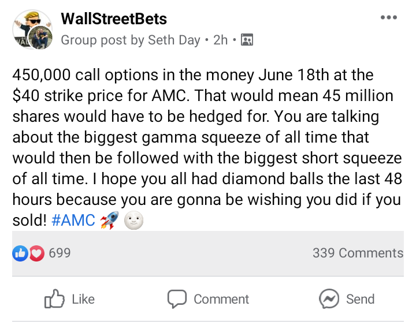
Task: Click the full moon face emoji
Action: [133, 221]
